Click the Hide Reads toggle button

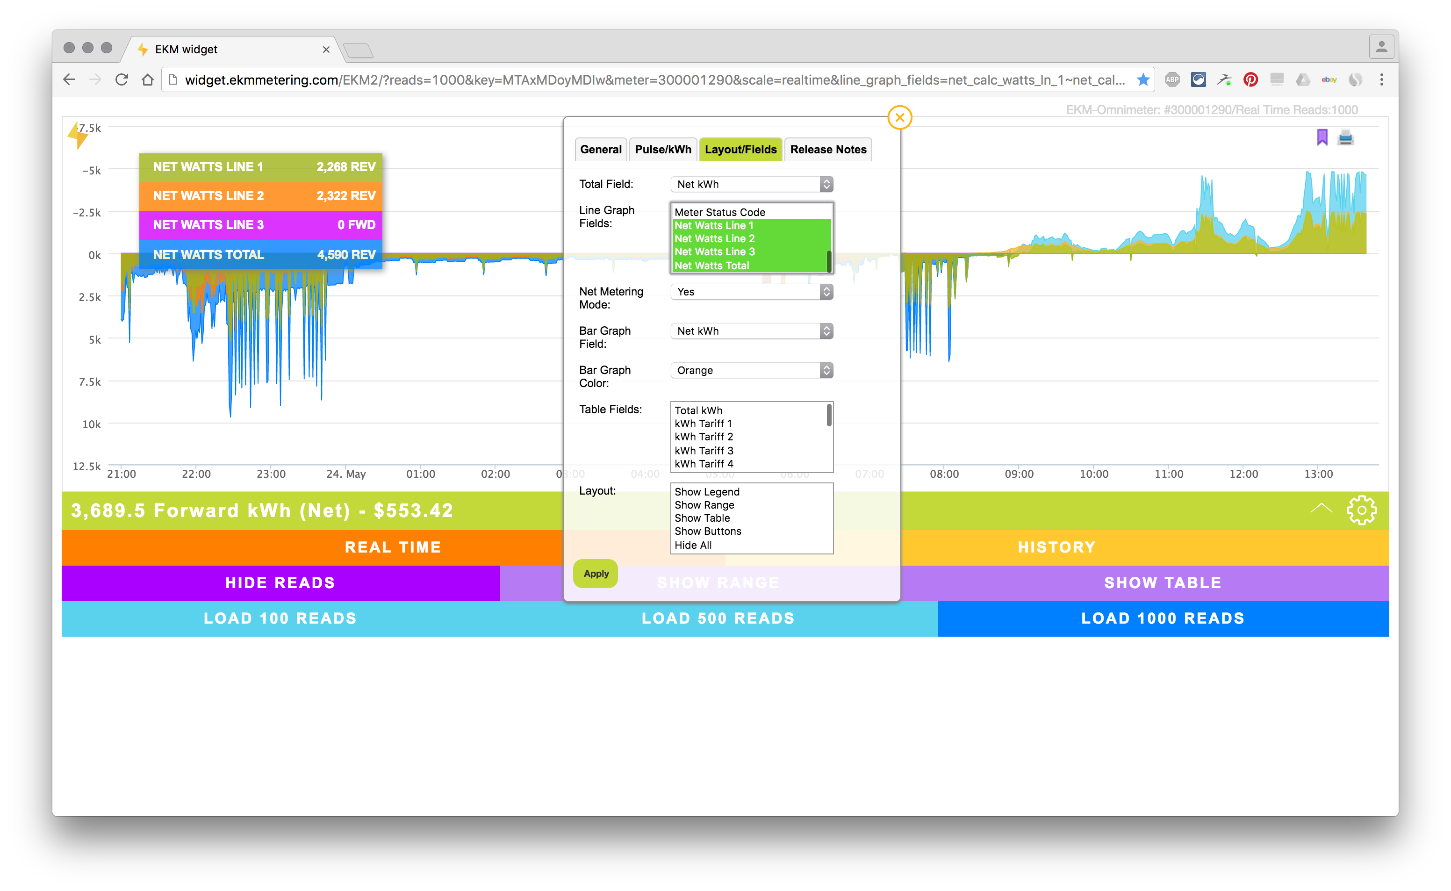[280, 583]
